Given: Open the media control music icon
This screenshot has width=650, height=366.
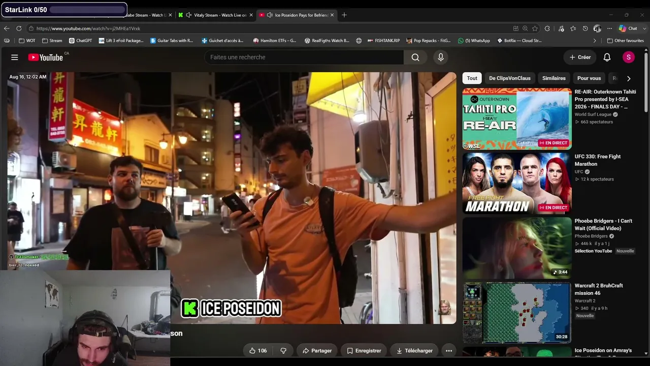Looking at the screenshot, I should [561, 28].
